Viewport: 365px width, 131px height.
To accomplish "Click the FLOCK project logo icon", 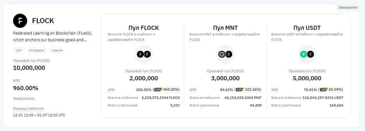I will point(20,21).
